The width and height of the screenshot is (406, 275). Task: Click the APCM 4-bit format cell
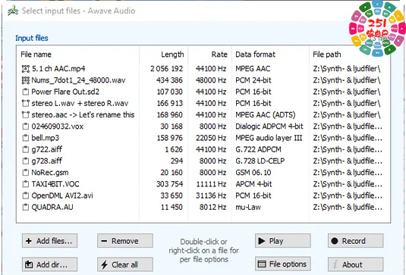253,184
